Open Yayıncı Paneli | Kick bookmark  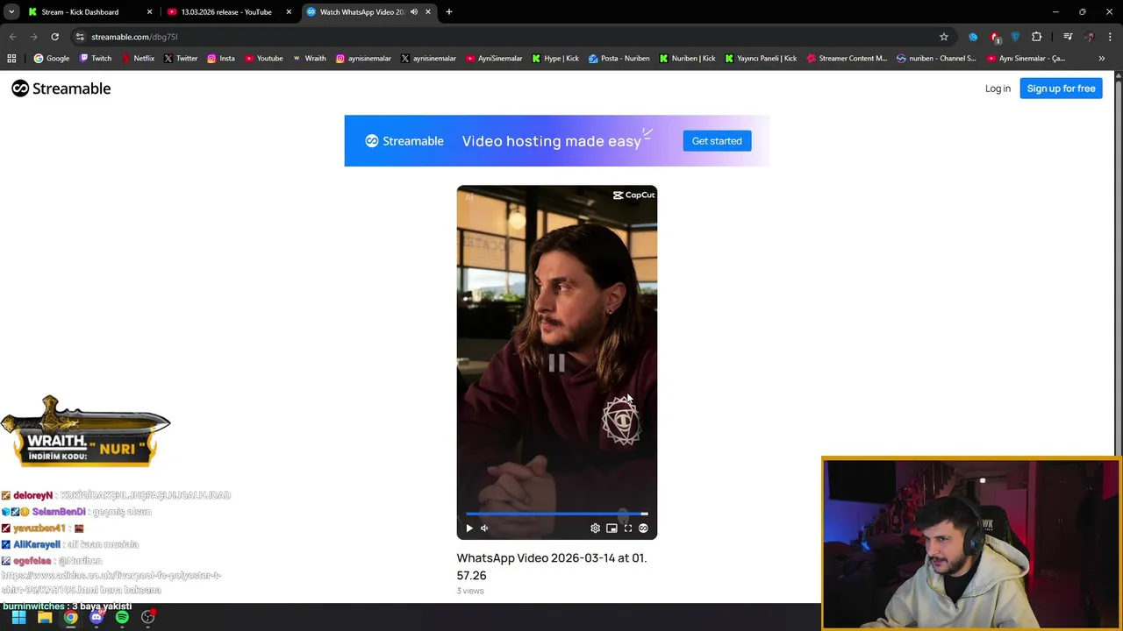tap(761, 59)
